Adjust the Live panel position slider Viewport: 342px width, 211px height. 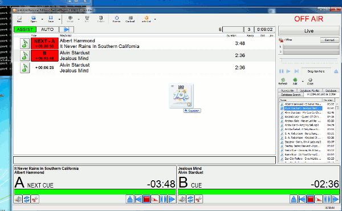pyautogui.click(x=309, y=60)
